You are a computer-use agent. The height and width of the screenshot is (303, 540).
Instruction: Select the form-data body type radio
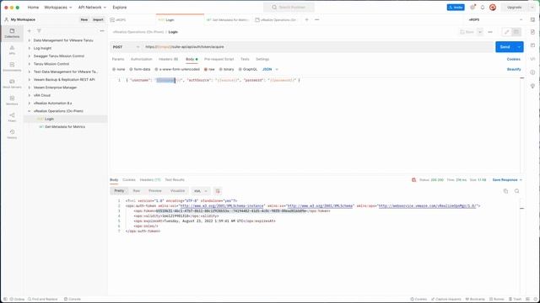point(131,69)
